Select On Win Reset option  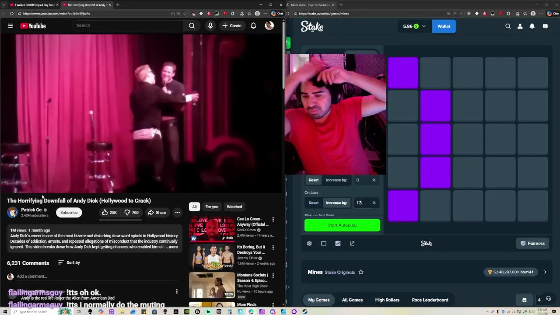(314, 180)
